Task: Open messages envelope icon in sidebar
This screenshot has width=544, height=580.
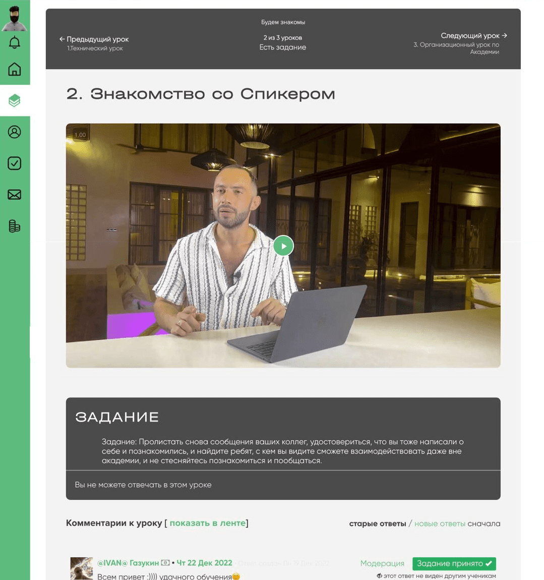Action: (15, 195)
